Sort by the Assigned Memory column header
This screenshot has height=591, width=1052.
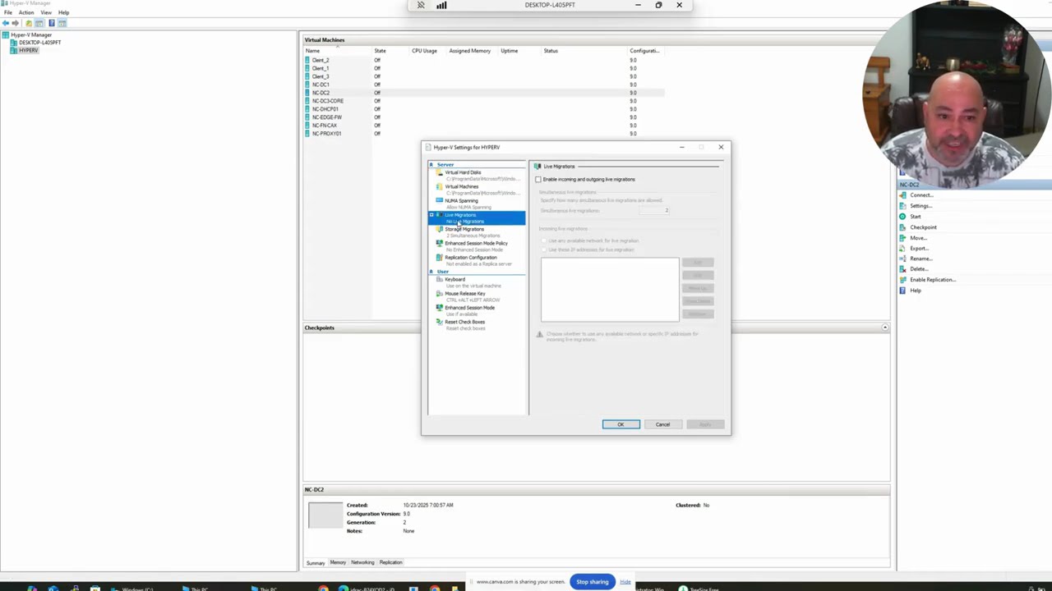[x=472, y=51]
